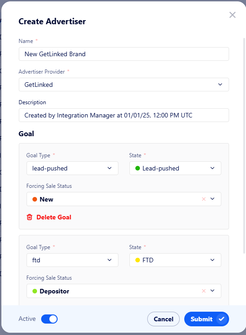Expand the lead-pushed Goal Type dropdown
The image size is (246, 335).
[72, 168]
